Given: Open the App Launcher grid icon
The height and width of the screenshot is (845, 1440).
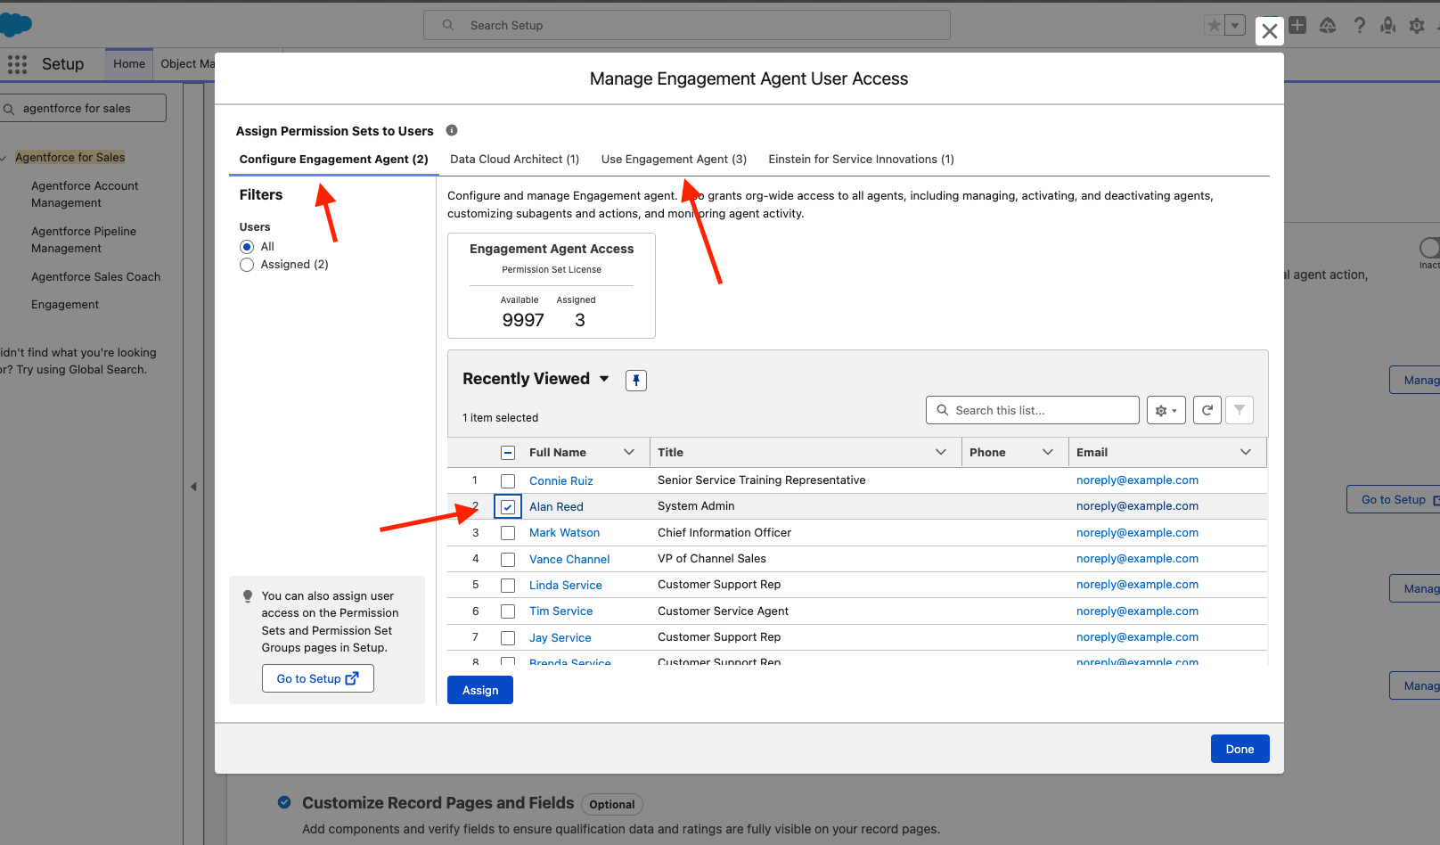Looking at the screenshot, I should (x=17, y=64).
